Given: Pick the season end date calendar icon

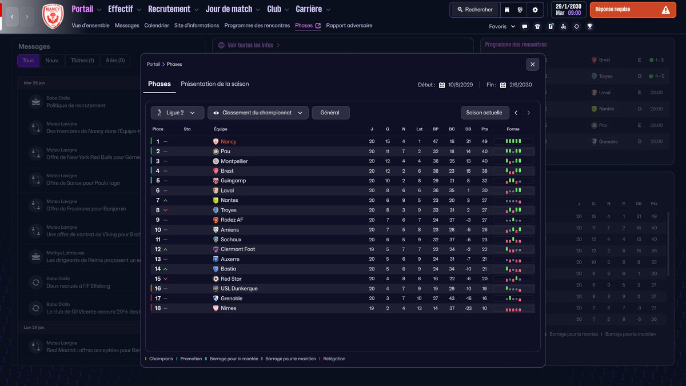Looking at the screenshot, I should point(503,85).
